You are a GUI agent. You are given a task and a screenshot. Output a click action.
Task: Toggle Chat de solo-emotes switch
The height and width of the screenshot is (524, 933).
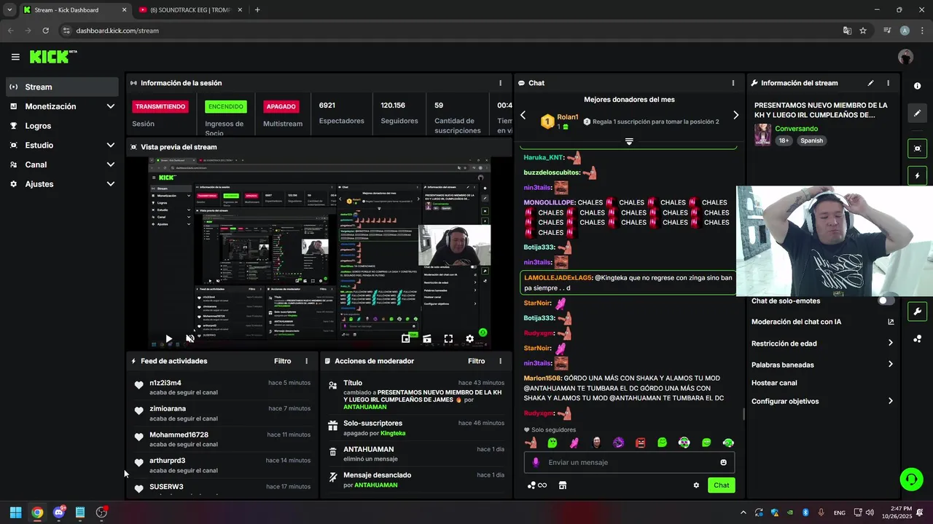pos(886,301)
